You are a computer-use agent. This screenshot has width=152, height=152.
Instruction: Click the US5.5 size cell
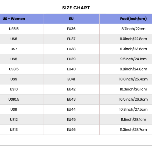pos(14,29)
